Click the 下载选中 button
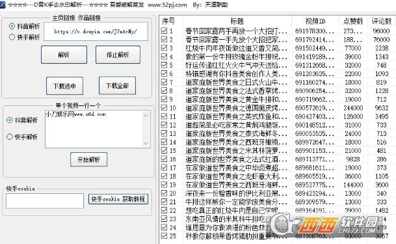The height and width of the screenshot is (244, 396). point(64,86)
